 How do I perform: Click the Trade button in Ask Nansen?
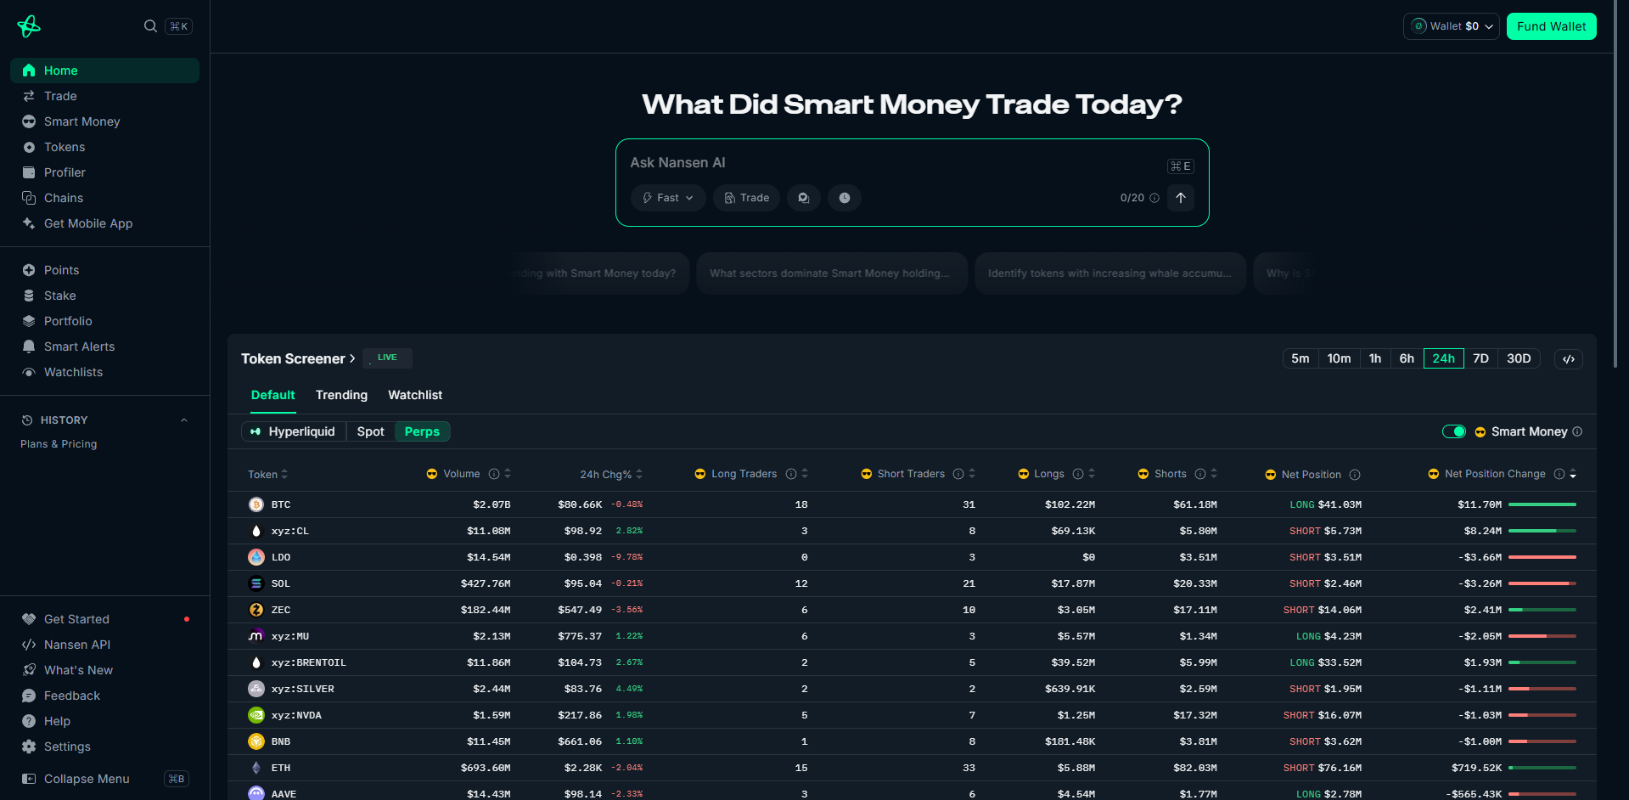[747, 198]
